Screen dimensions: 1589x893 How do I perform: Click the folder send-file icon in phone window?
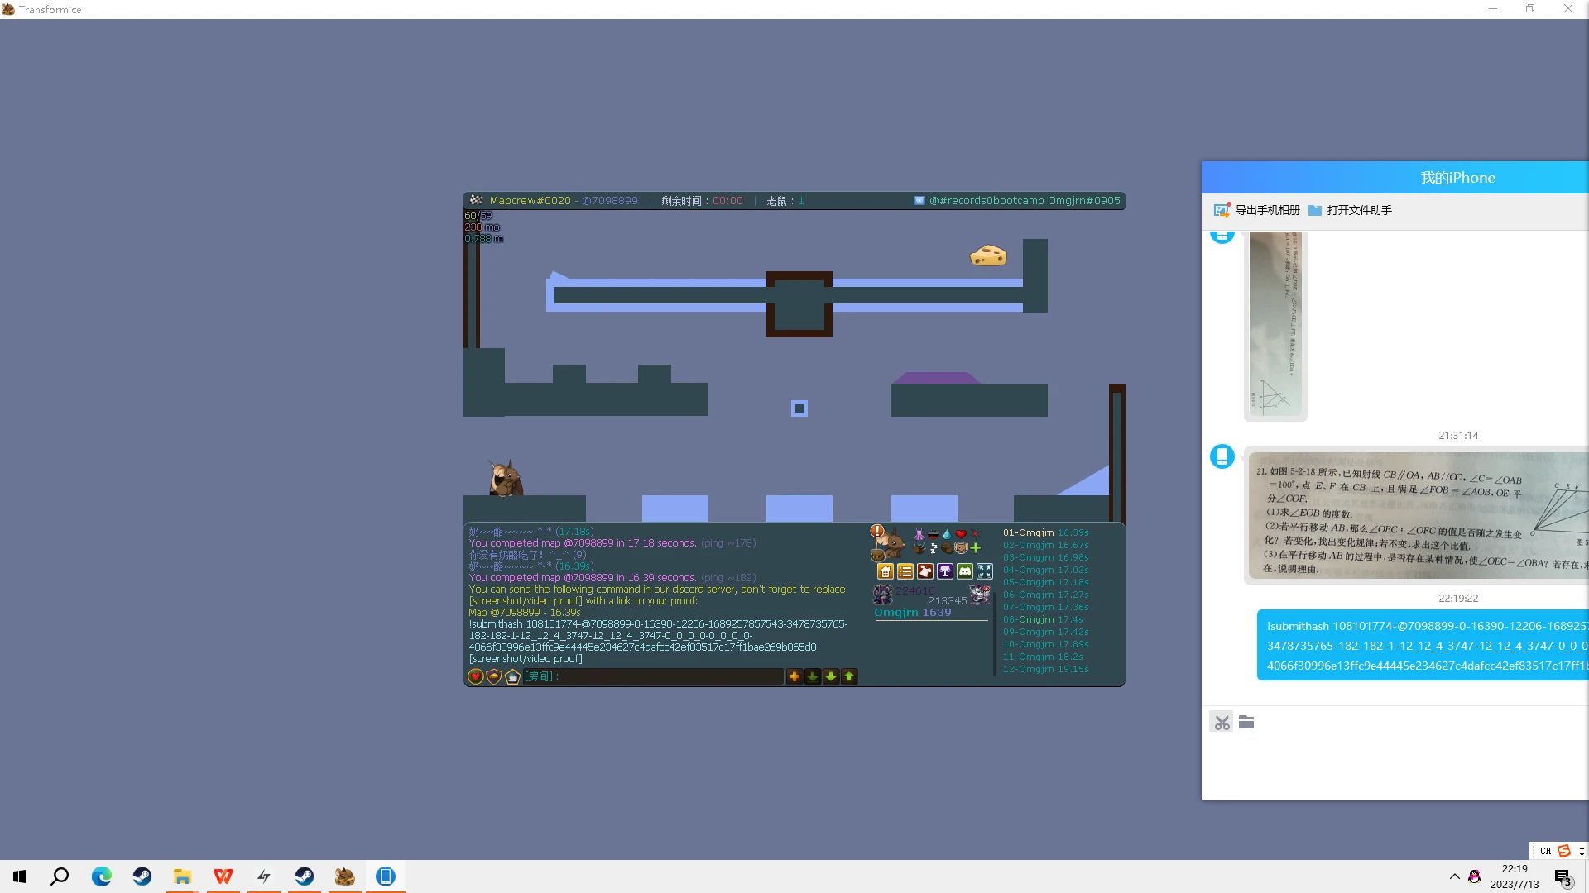(x=1246, y=722)
